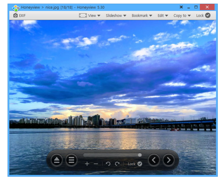Open the hamburger menu button
The image size is (222, 182).
(x=71, y=160)
